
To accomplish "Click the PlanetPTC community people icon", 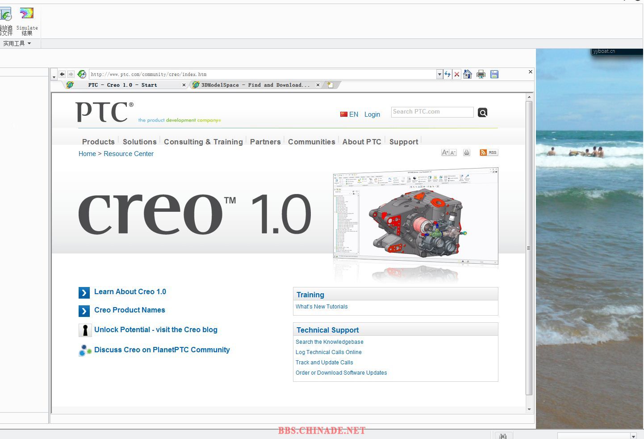I will pyautogui.click(x=85, y=350).
